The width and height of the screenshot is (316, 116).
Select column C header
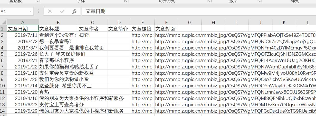(93, 22)
